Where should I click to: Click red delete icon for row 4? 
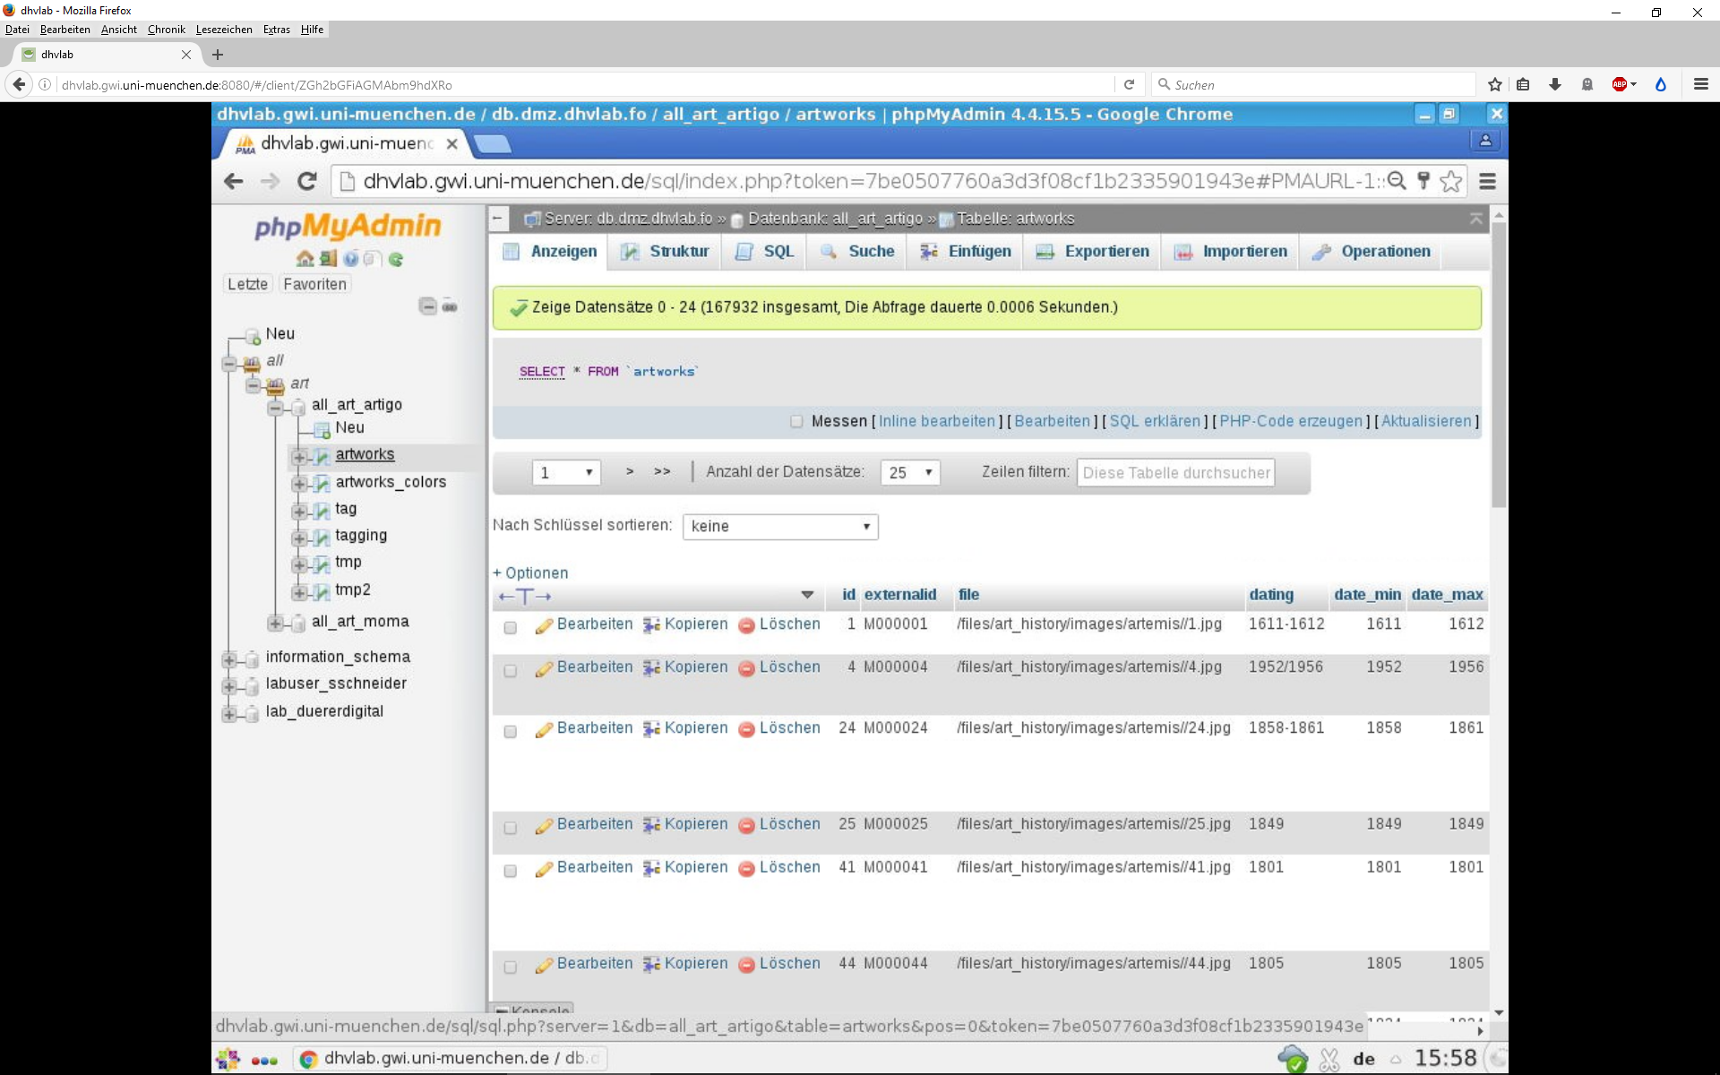point(746,668)
